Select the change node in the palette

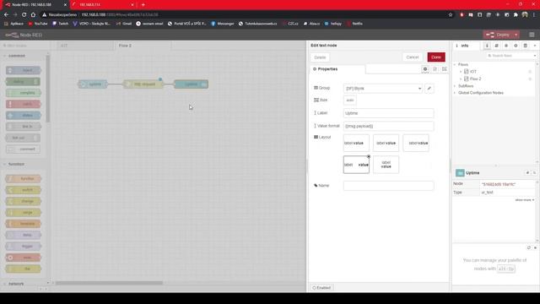click(x=24, y=201)
